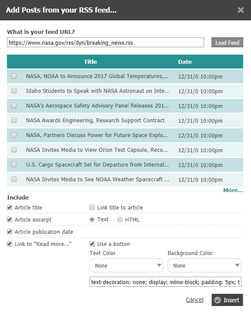Open the Background Color dropdown

point(204,265)
